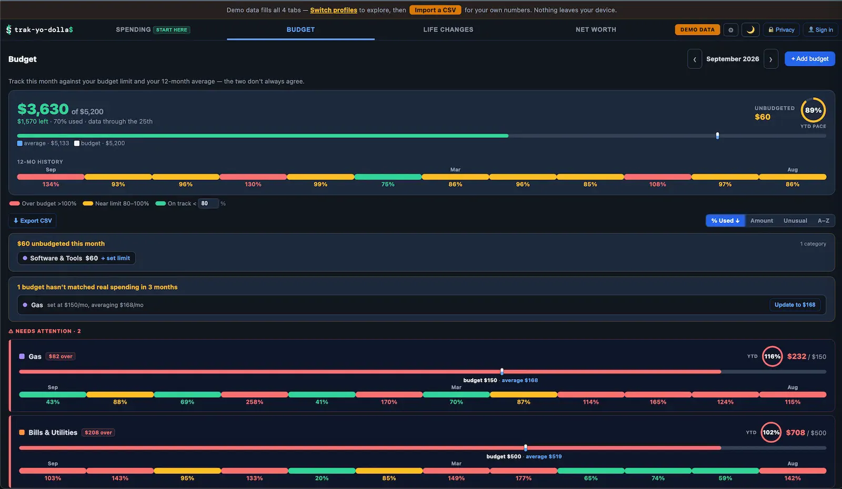Screen dimensions: 842x489
Task: Click Bills & Utilities 102% YTD ring
Action: pyautogui.click(x=771, y=433)
